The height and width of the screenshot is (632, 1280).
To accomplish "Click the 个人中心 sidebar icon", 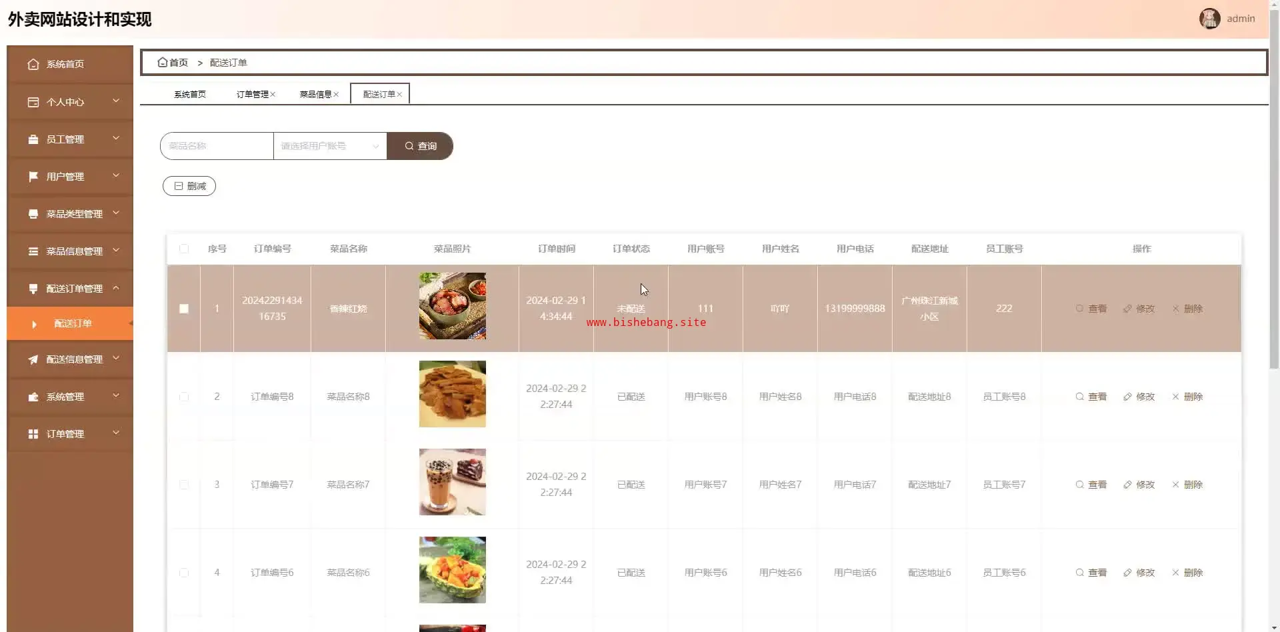I will [x=33, y=102].
